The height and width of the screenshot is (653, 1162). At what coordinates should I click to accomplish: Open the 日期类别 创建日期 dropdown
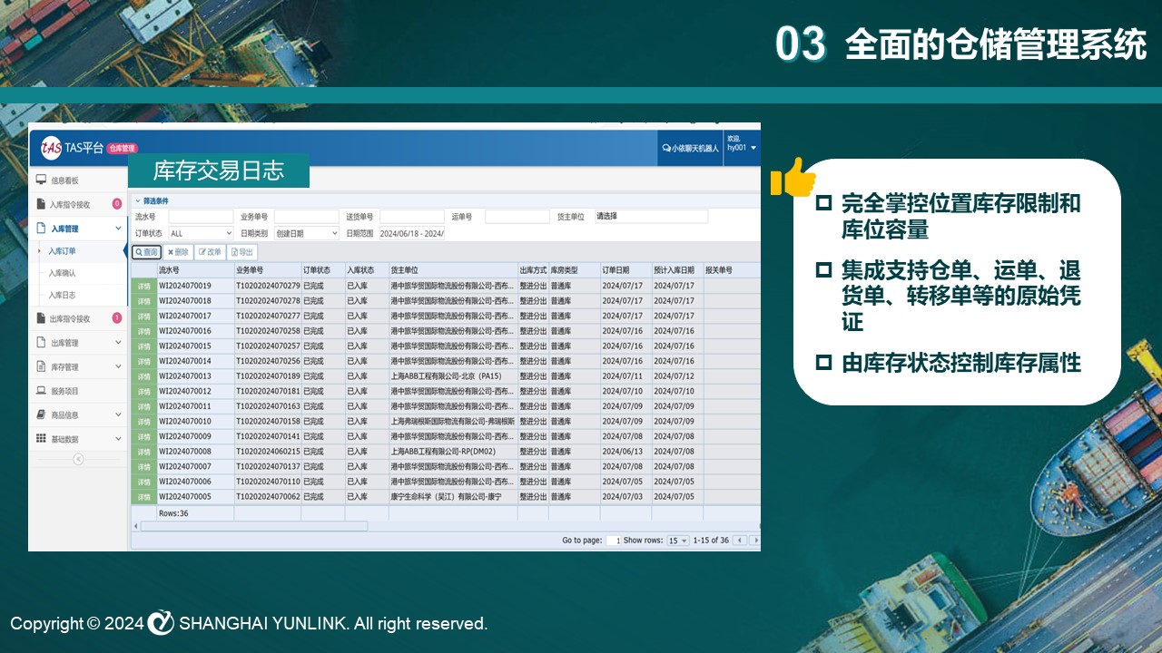point(306,234)
